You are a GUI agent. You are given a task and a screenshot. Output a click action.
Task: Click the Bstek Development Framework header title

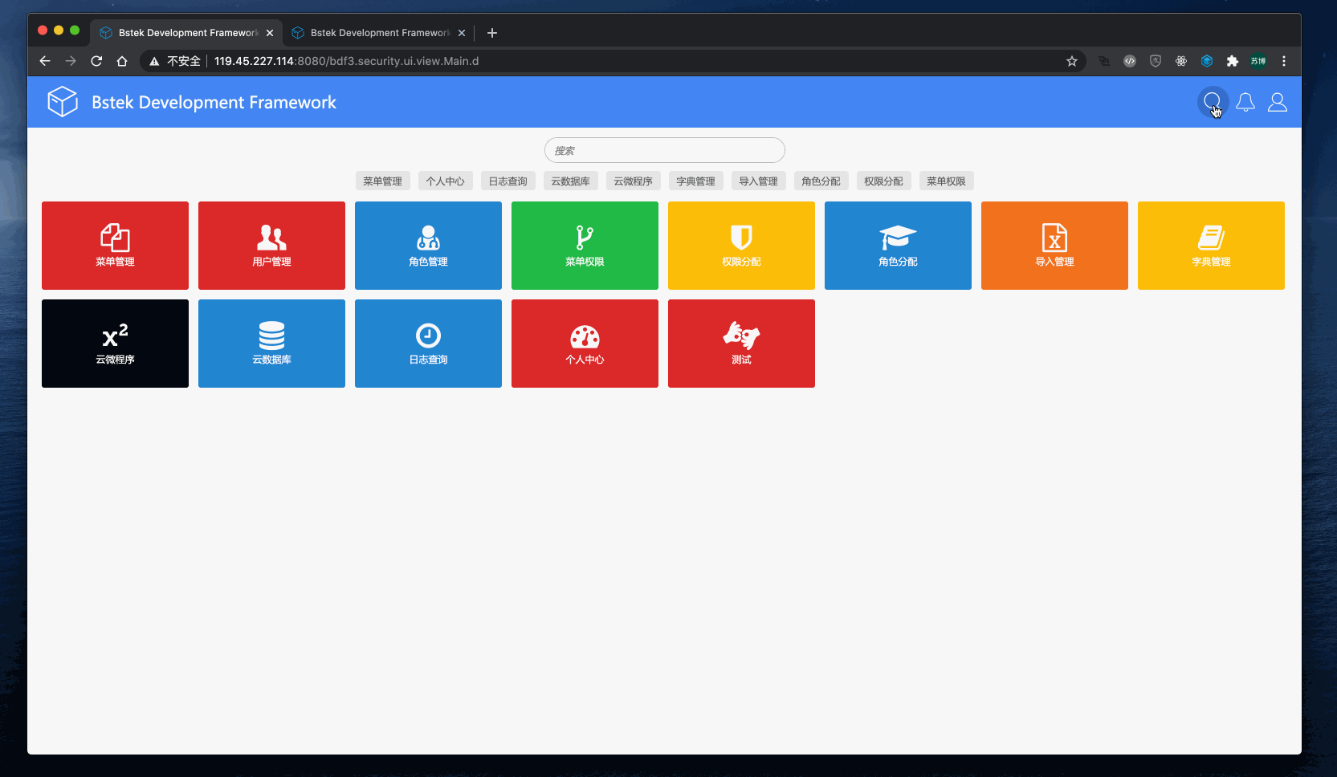pyautogui.click(x=214, y=102)
